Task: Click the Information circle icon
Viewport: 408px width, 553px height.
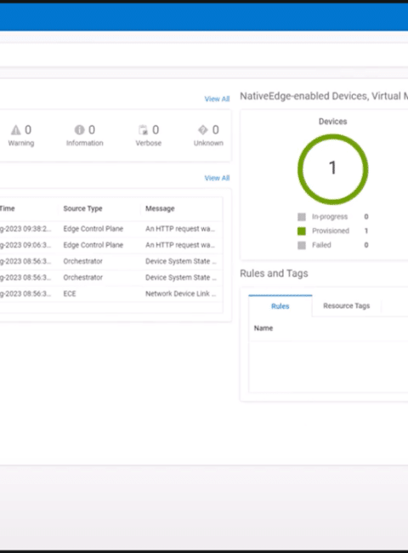Action: tap(79, 130)
